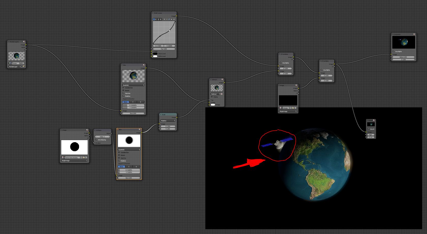Toggle preview on the Render Layers node
Image resolution: width=427 pixels, height=234 pixels.
pyautogui.click(x=24, y=42)
